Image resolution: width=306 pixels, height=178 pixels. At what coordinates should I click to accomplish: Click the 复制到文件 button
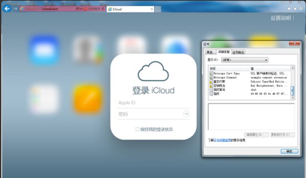click(x=282, y=134)
